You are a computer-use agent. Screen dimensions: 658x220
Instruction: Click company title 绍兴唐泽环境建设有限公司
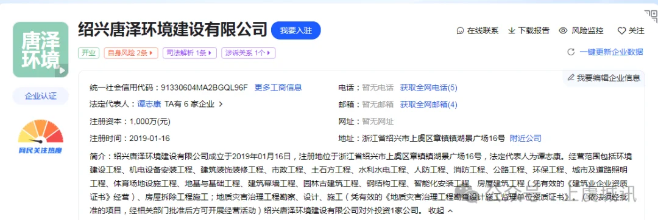pyautogui.click(x=172, y=30)
